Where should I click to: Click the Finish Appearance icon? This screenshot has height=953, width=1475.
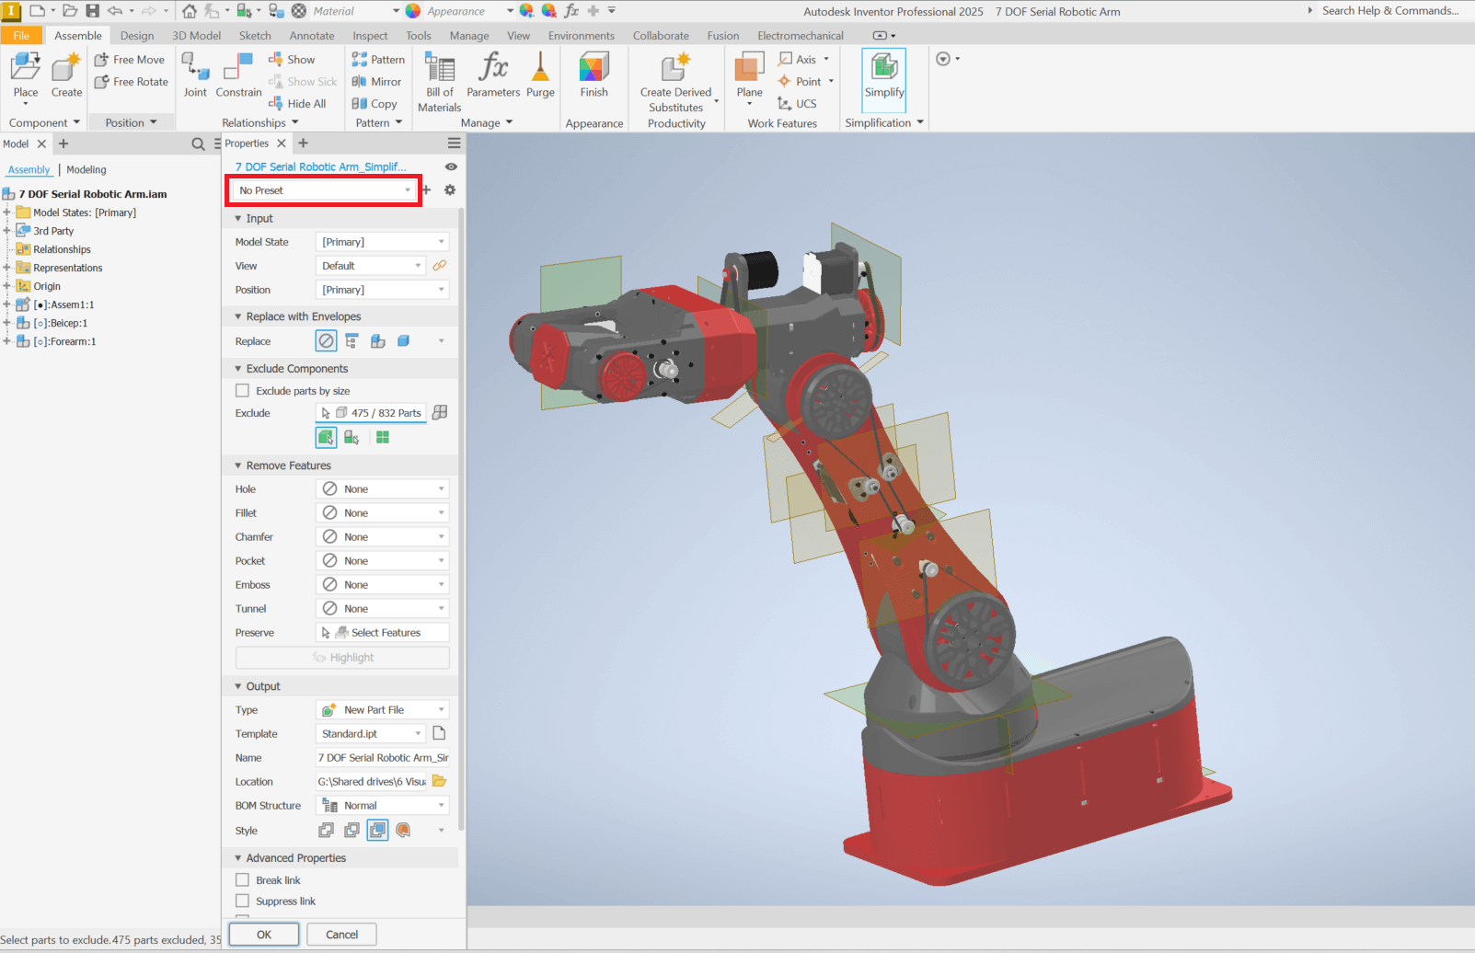594,75
